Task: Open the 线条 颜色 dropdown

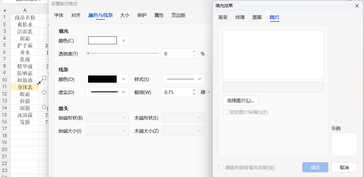Action: tap(123, 79)
